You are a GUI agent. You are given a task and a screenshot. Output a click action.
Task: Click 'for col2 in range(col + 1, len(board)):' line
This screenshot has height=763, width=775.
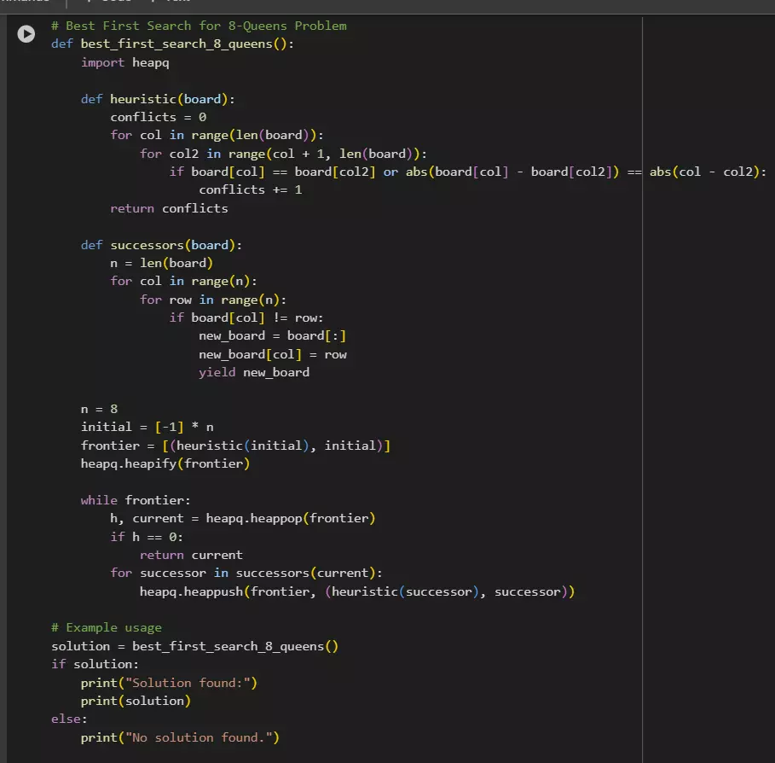coord(283,154)
